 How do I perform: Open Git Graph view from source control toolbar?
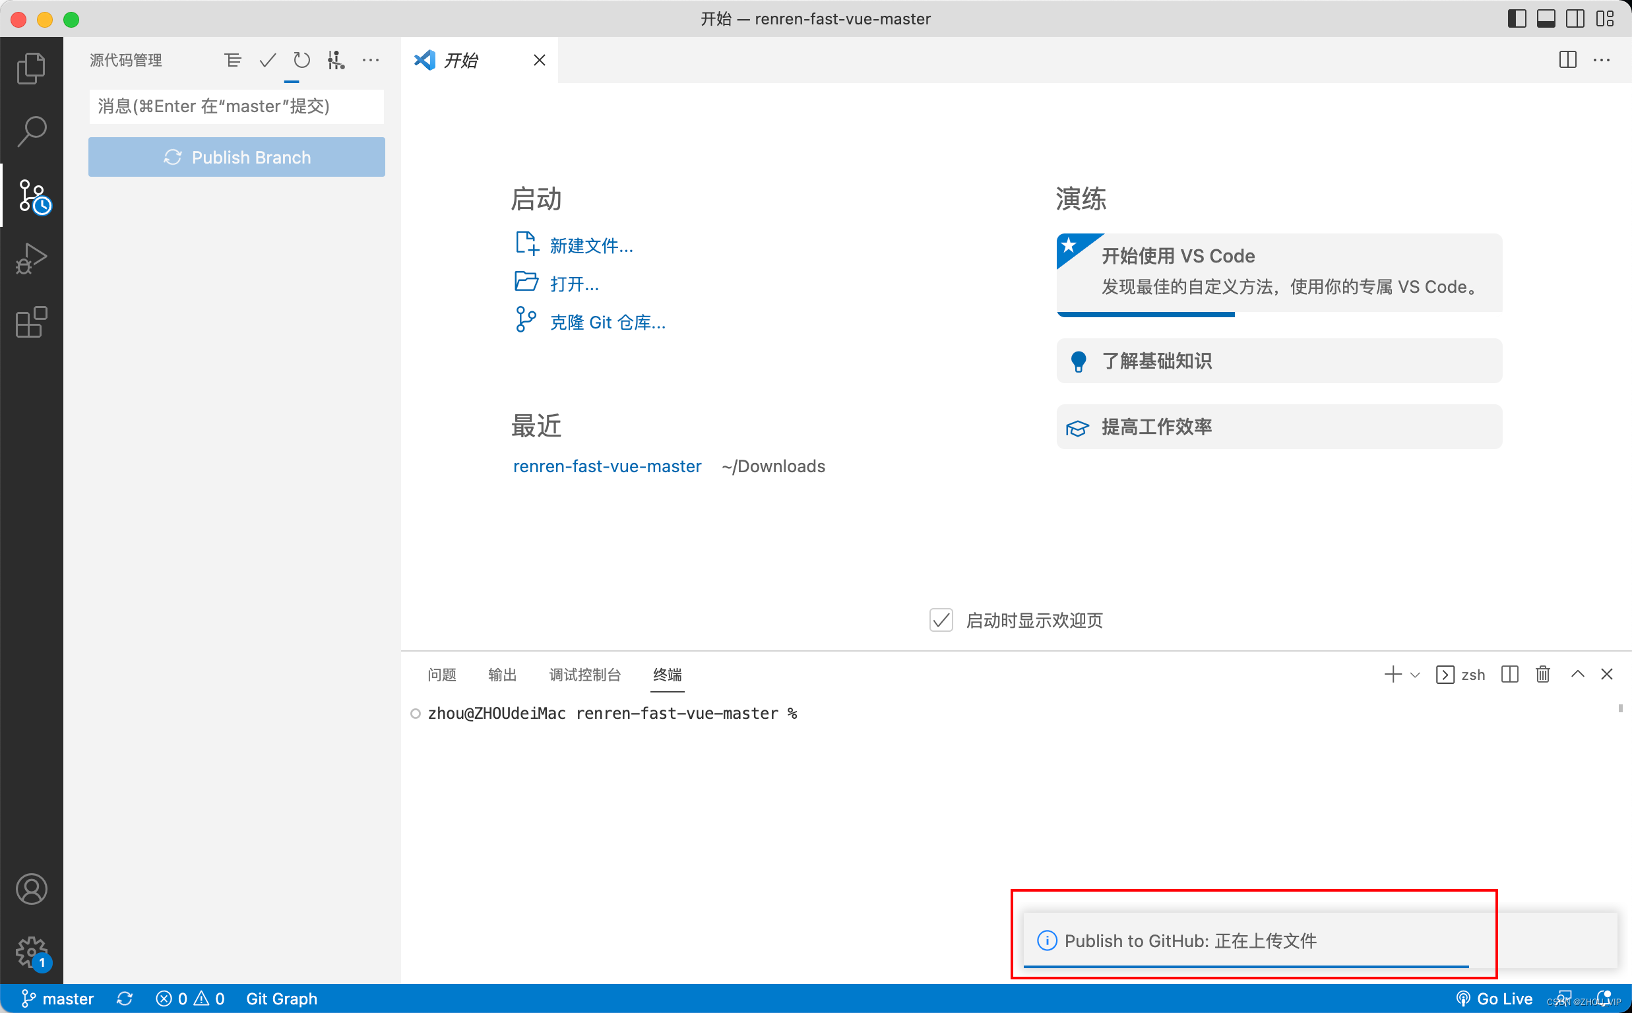coord(336,60)
